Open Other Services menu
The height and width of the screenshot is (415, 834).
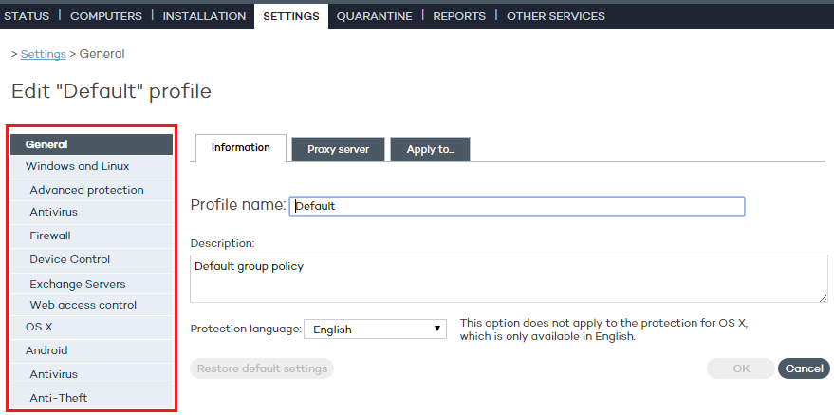point(556,16)
